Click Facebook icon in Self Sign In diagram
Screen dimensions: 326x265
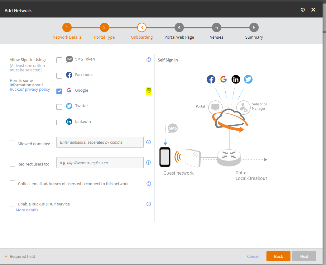pos(211,79)
